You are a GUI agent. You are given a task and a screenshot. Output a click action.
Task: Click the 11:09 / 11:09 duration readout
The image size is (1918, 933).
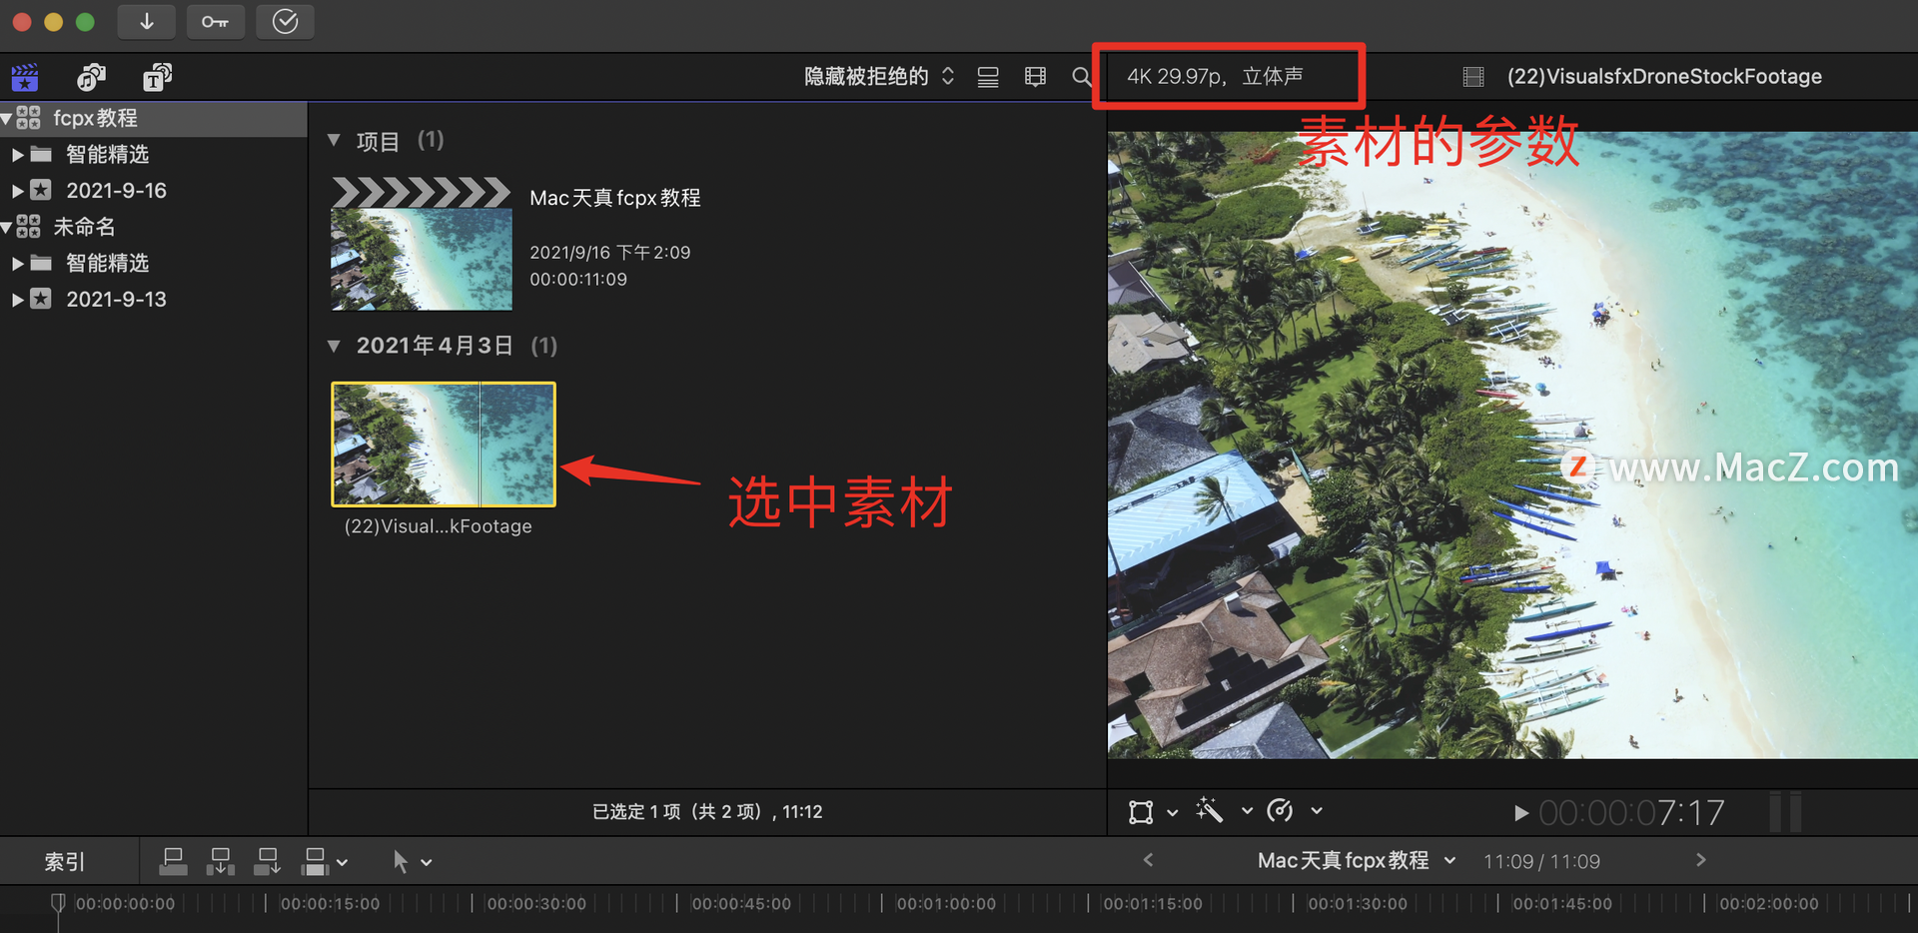pos(1541,861)
